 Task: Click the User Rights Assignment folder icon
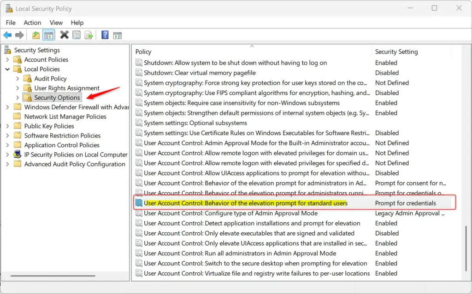(x=28, y=88)
